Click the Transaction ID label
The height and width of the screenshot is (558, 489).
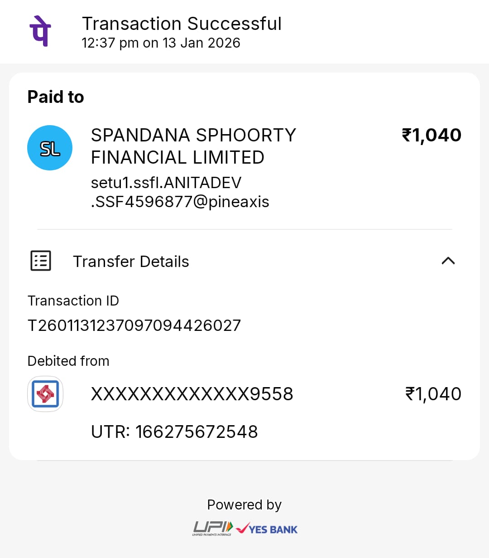pyautogui.click(x=73, y=301)
